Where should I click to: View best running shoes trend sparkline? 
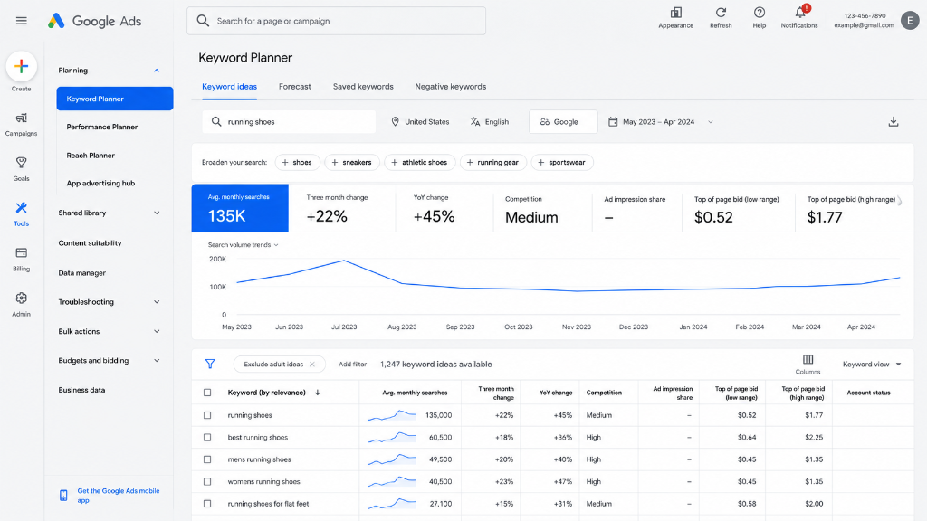click(x=392, y=438)
